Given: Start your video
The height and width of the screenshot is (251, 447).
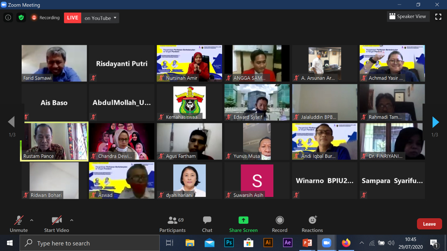Looking at the screenshot, I should 56,223.
